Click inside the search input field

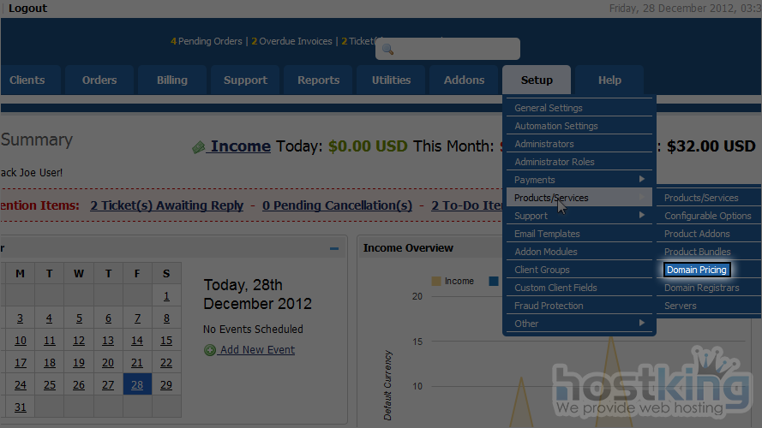pyautogui.click(x=454, y=50)
